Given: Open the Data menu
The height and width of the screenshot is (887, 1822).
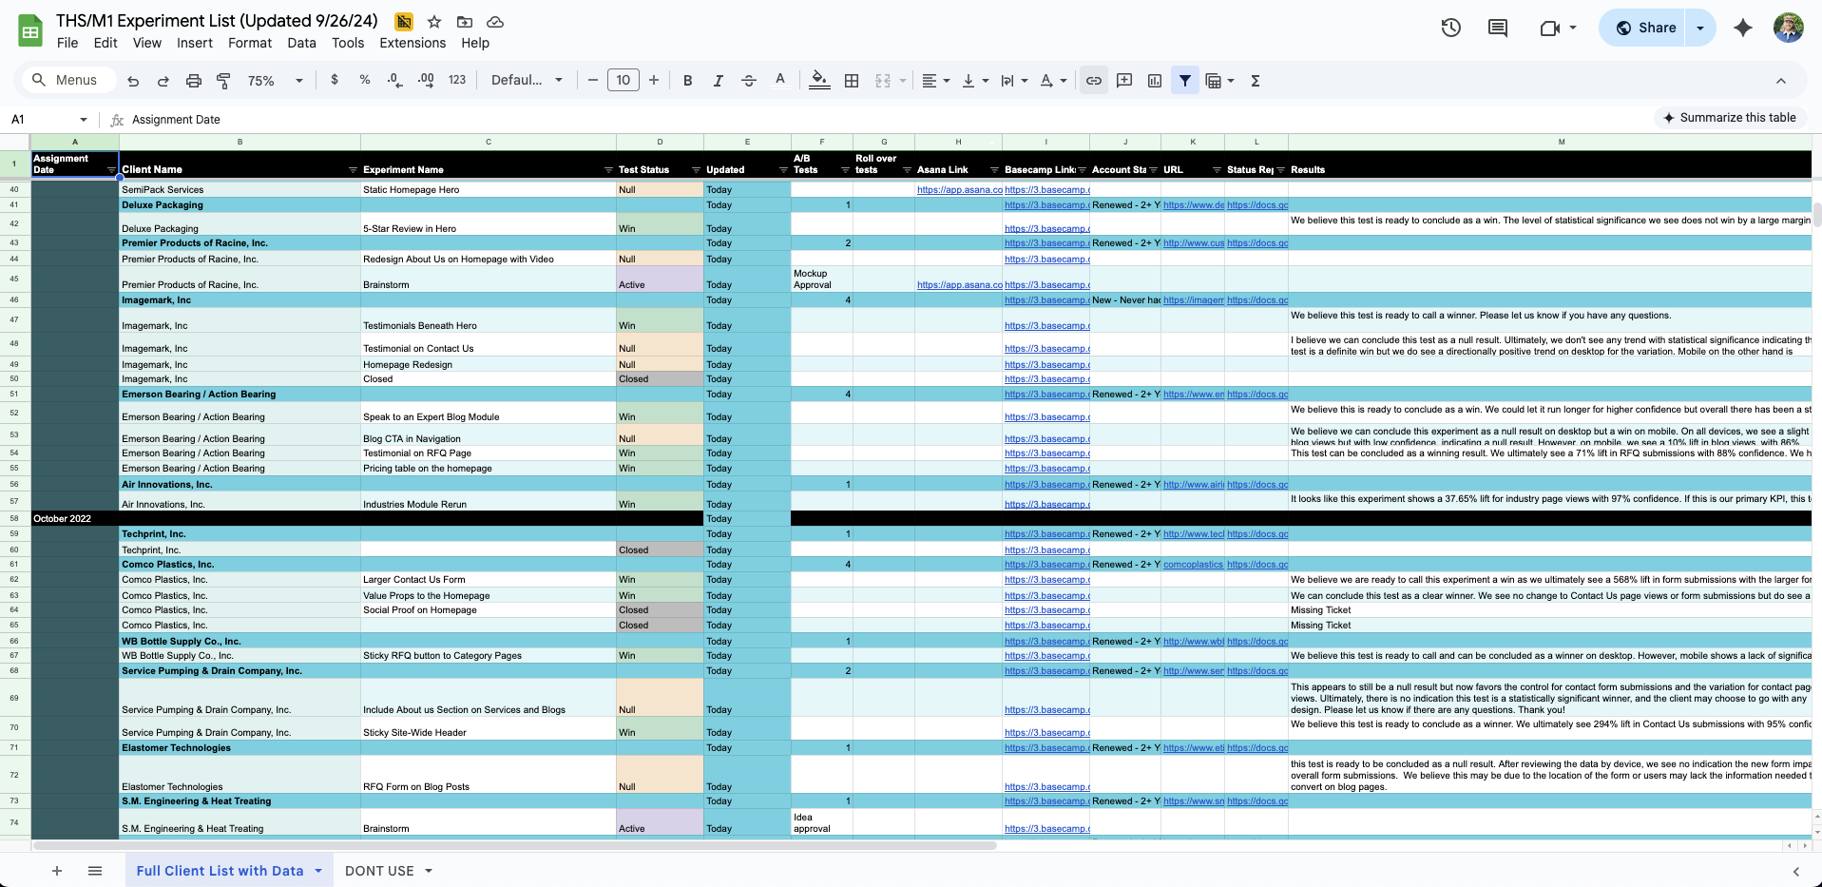Looking at the screenshot, I should coord(301,43).
